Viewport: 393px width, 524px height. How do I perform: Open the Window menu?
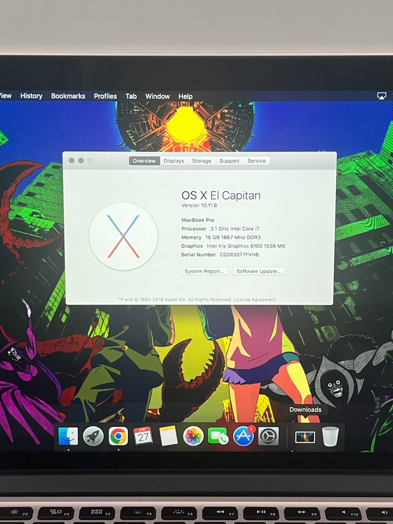(x=157, y=96)
